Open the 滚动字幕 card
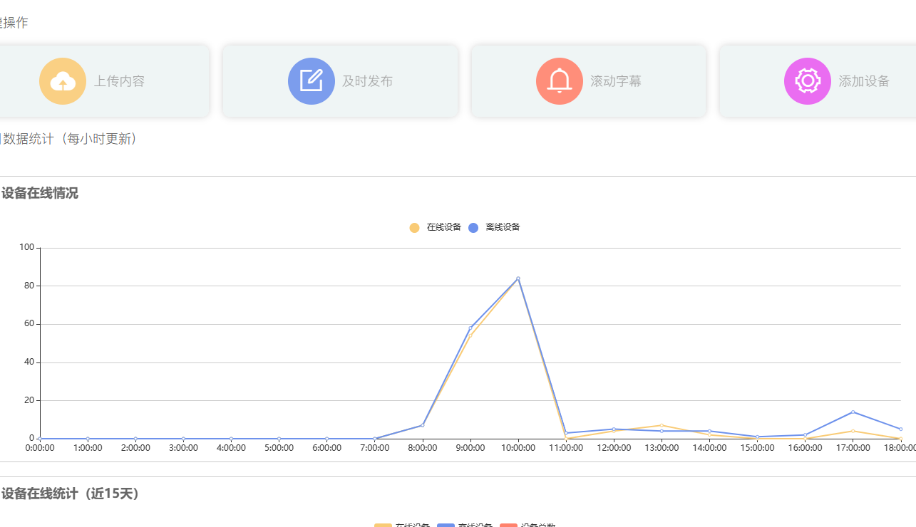Image resolution: width=916 pixels, height=527 pixels. (x=589, y=81)
